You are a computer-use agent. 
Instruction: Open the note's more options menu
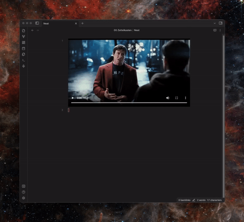pos(220,30)
